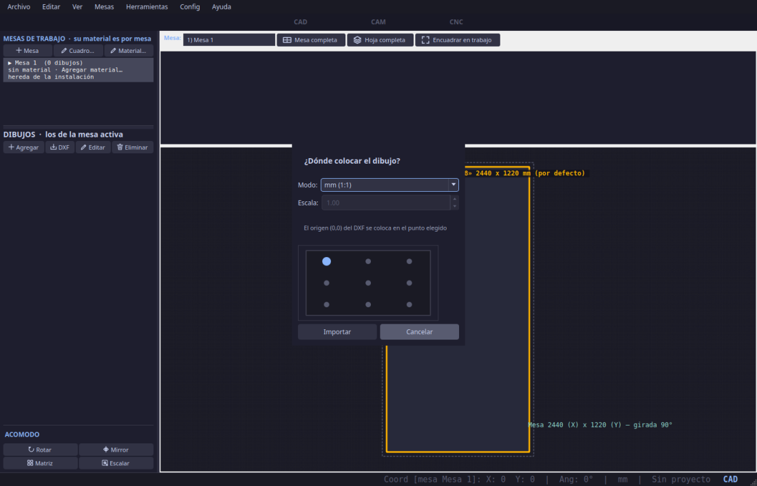
Task: Open the Cuadro... pencil button
Action: coord(78,51)
